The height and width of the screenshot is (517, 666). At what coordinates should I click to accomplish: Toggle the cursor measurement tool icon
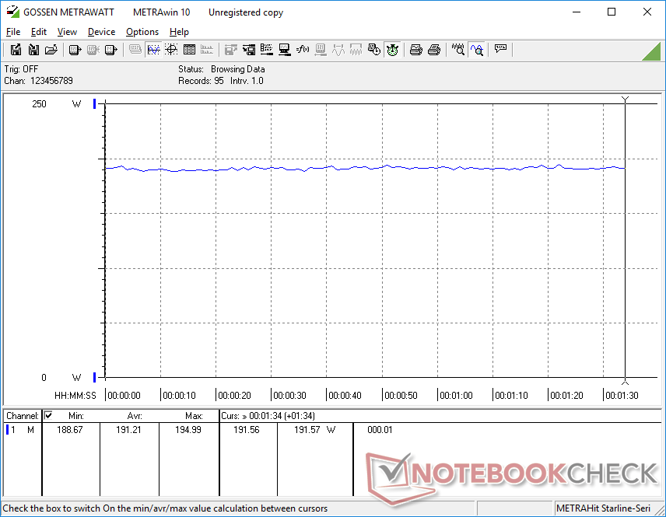tap(477, 50)
